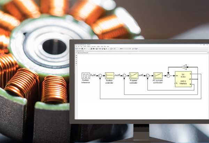Select the Kt triangular gain block
Image resolution: width=209 pixels, height=143 pixels.
(185, 66)
